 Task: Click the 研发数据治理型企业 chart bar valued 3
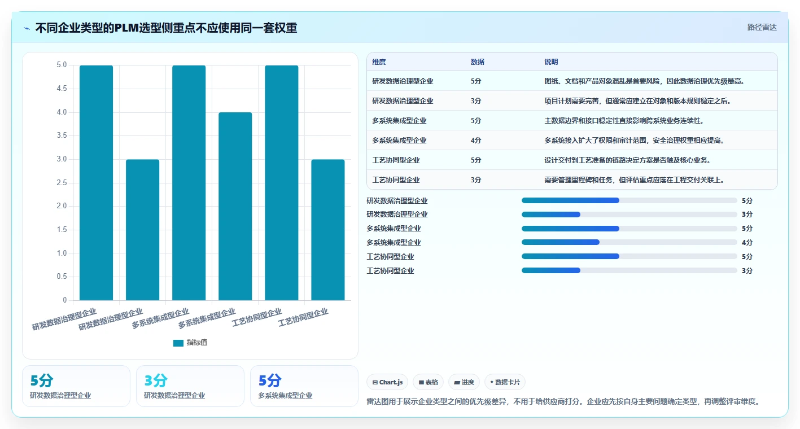143,230
